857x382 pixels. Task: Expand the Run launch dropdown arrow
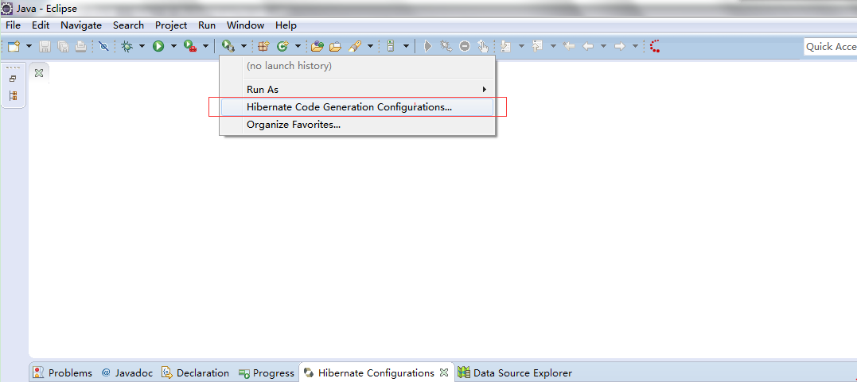tap(173, 46)
